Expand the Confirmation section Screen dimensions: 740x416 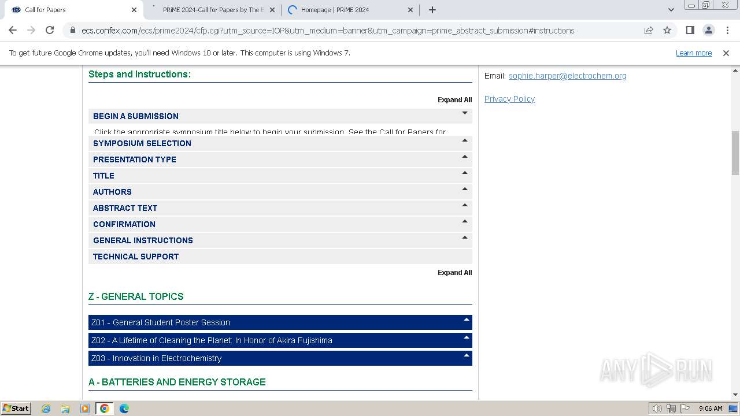(280, 224)
